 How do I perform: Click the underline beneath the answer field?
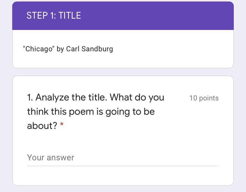pyautogui.click(x=123, y=166)
